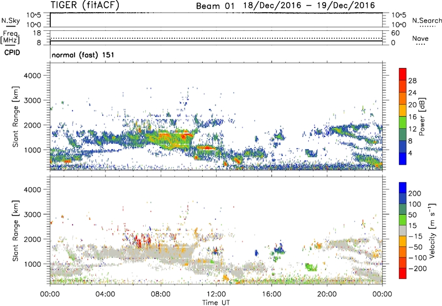Click the "18" frequency axis tick label
Image resolution: width=442 pixels, height=306 pixels.
[x=37, y=33]
